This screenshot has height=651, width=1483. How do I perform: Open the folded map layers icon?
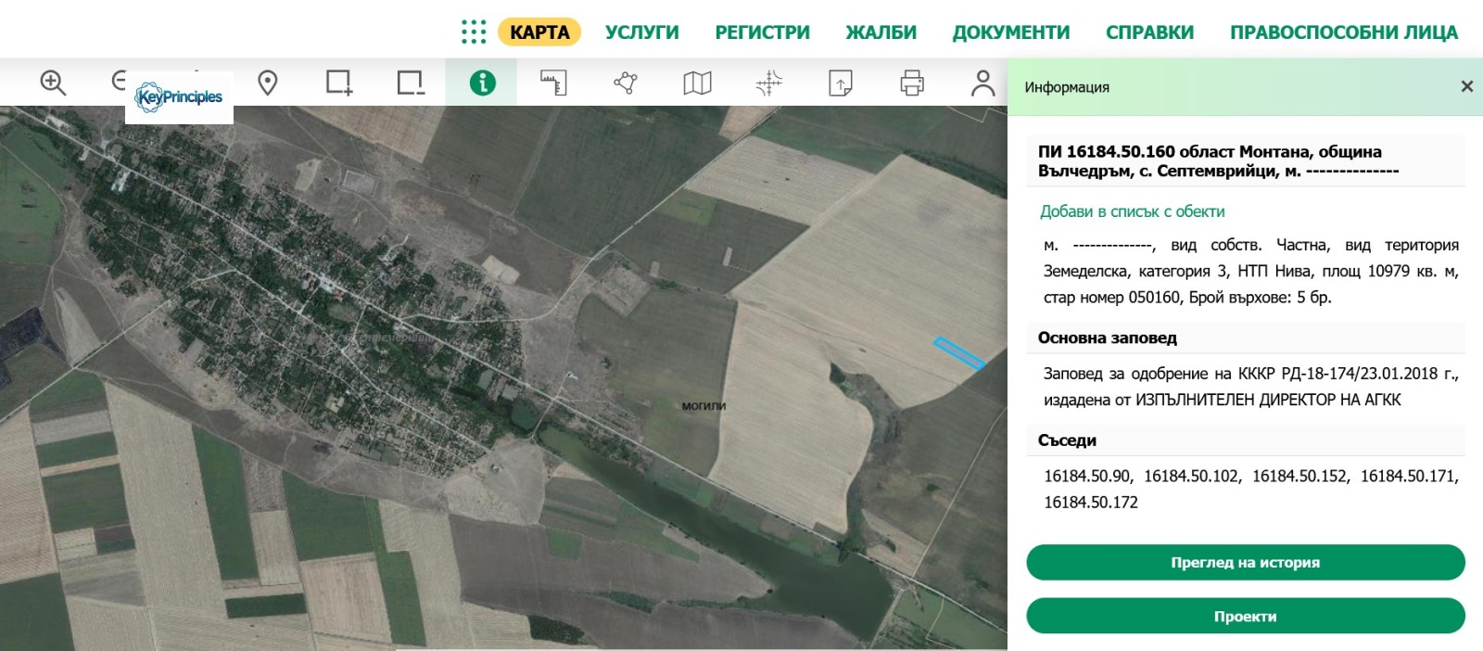(x=697, y=83)
